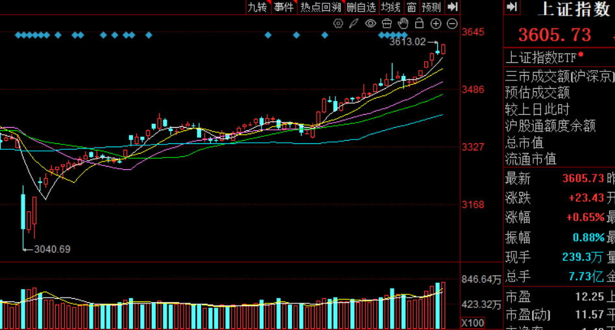
Task: Click the X100 volume multiplier label
Action: tap(473, 324)
